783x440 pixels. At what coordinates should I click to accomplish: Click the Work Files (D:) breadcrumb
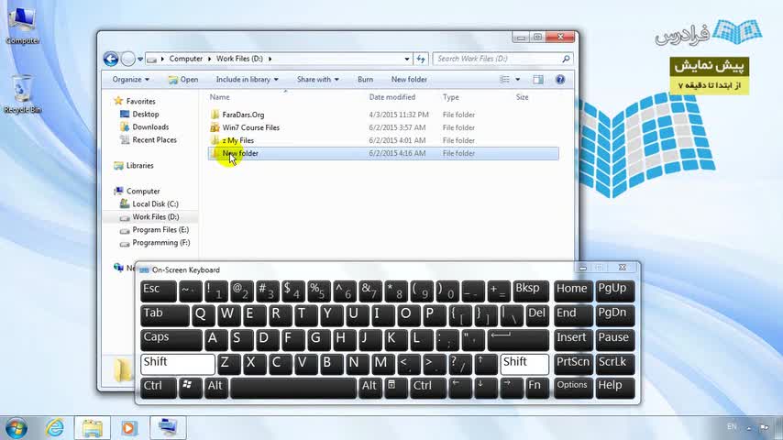[x=239, y=59]
